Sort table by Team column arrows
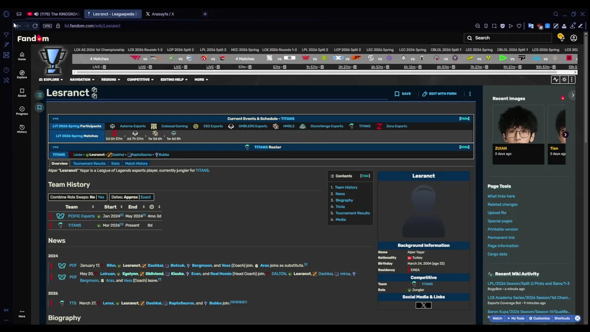This screenshot has height=332, width=590. coord(93,207)
